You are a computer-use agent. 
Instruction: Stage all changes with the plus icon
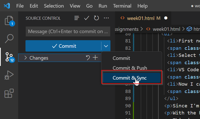(95, 58)
